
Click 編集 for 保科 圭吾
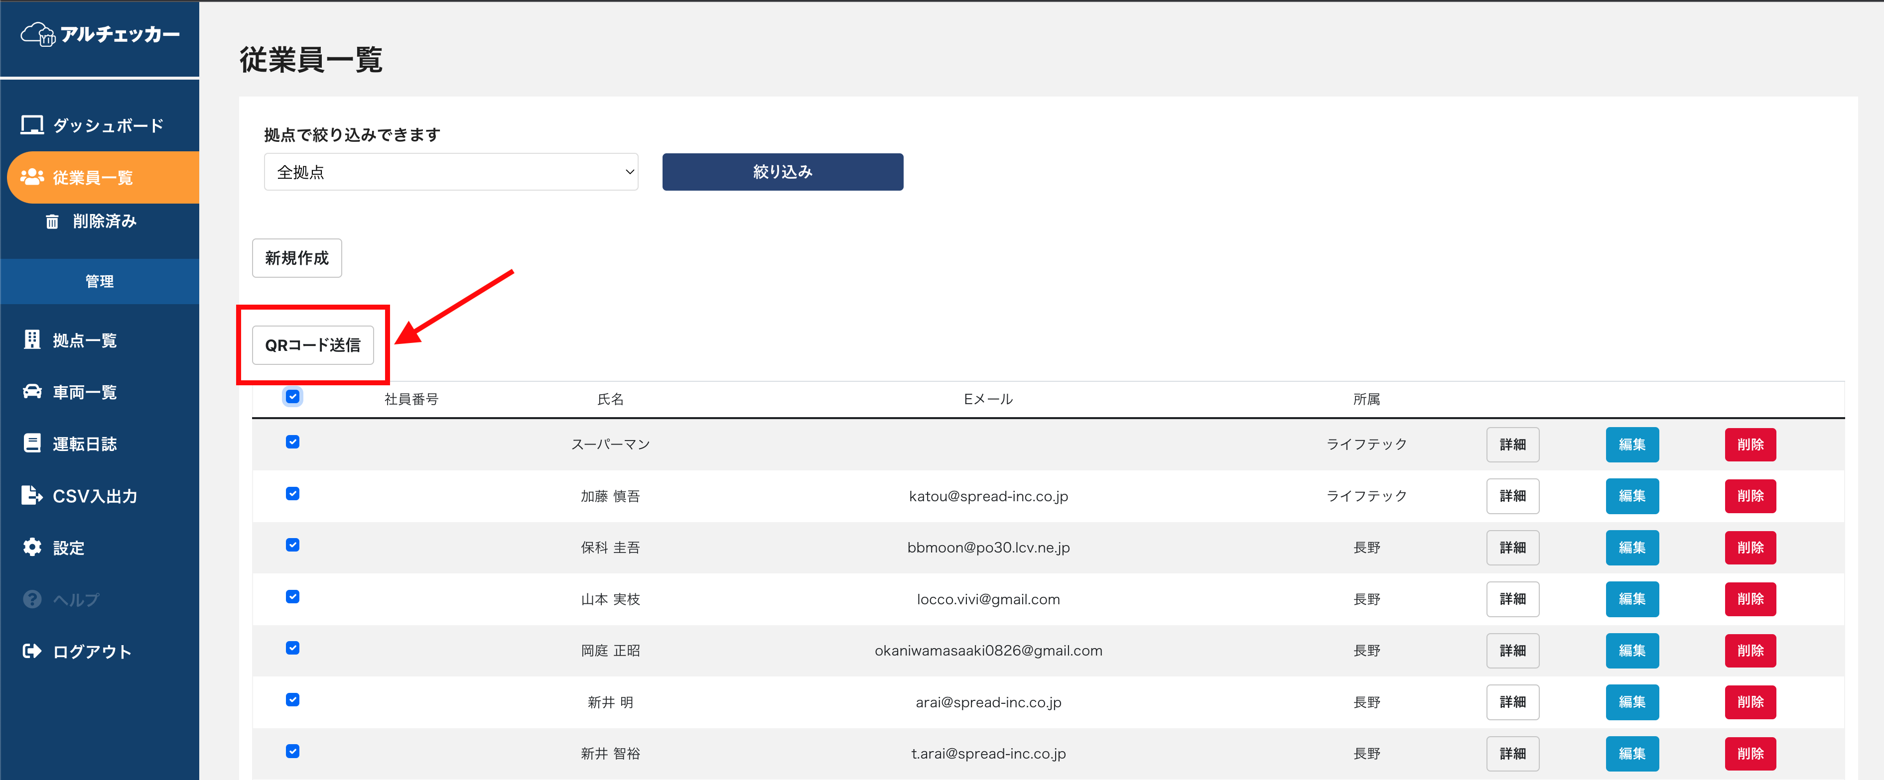pos(1631,548)
